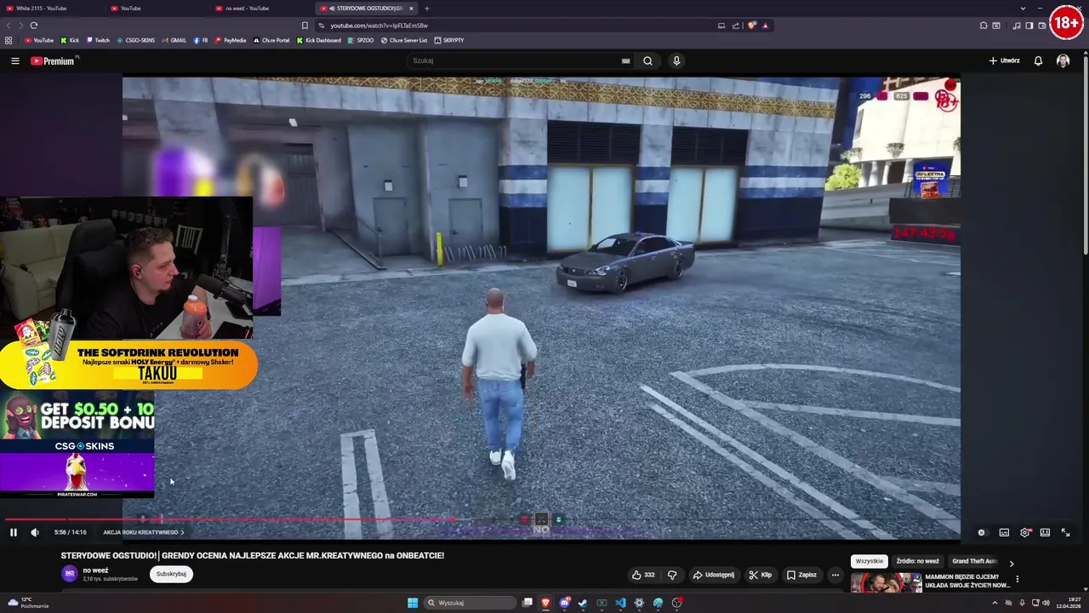Open the Brave Rewards triangle icon
Image resolution: width=1089 pixels, height=613 pixels.
tap(765, 26)
